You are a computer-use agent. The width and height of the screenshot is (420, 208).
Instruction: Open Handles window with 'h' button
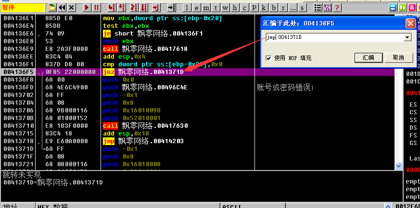[235, 8]
